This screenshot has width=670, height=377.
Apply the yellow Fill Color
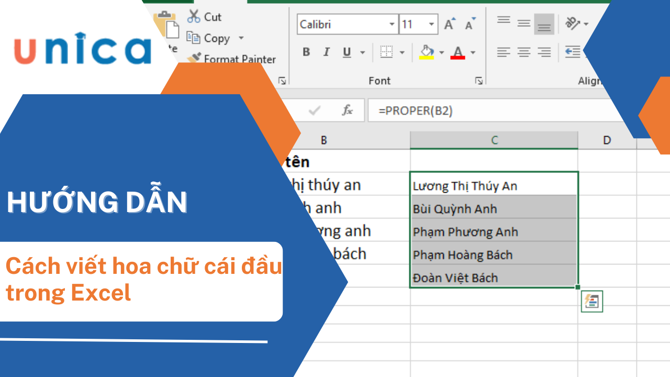tap(427, 52)
